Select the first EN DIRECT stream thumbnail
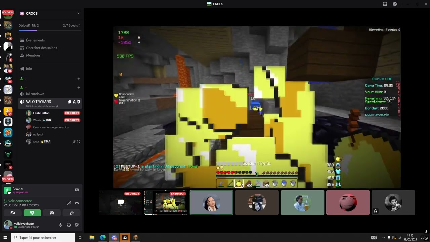The height and width of the screenshot is (242, 430). coord(121,202)
